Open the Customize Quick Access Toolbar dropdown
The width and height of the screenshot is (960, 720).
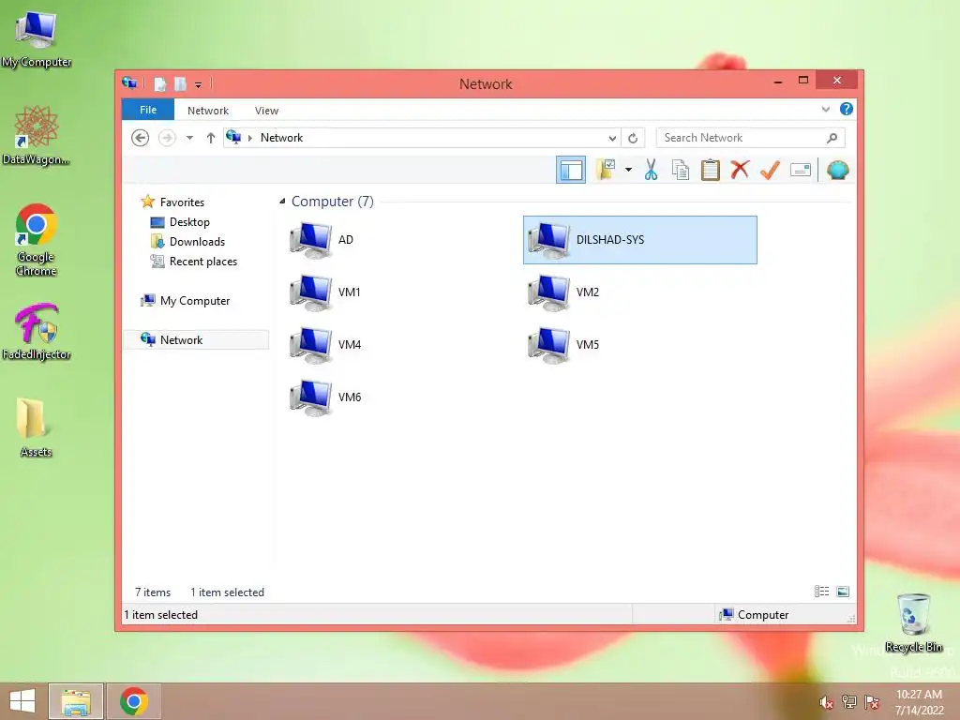click(199, 84)
